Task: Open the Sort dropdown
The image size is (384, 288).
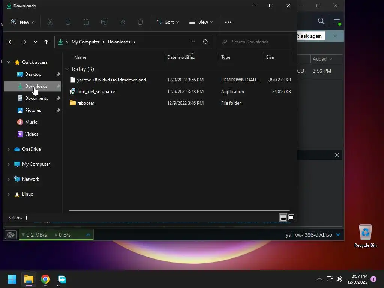Action: coord(168,22)
